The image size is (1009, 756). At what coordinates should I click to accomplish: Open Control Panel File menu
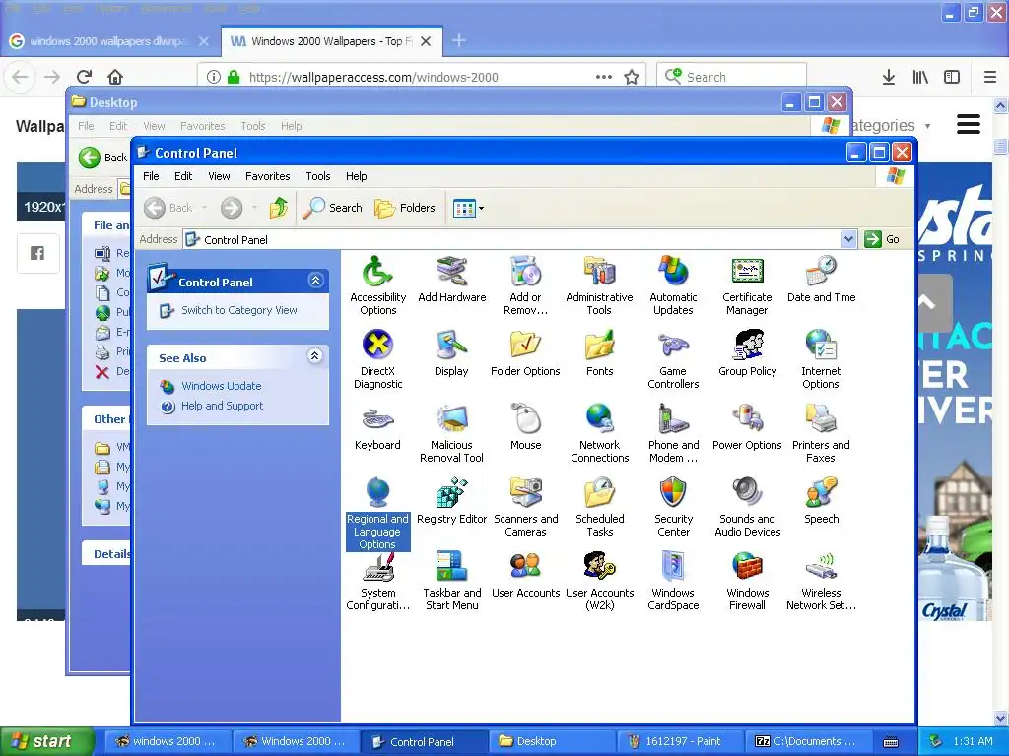click(151, 176)
